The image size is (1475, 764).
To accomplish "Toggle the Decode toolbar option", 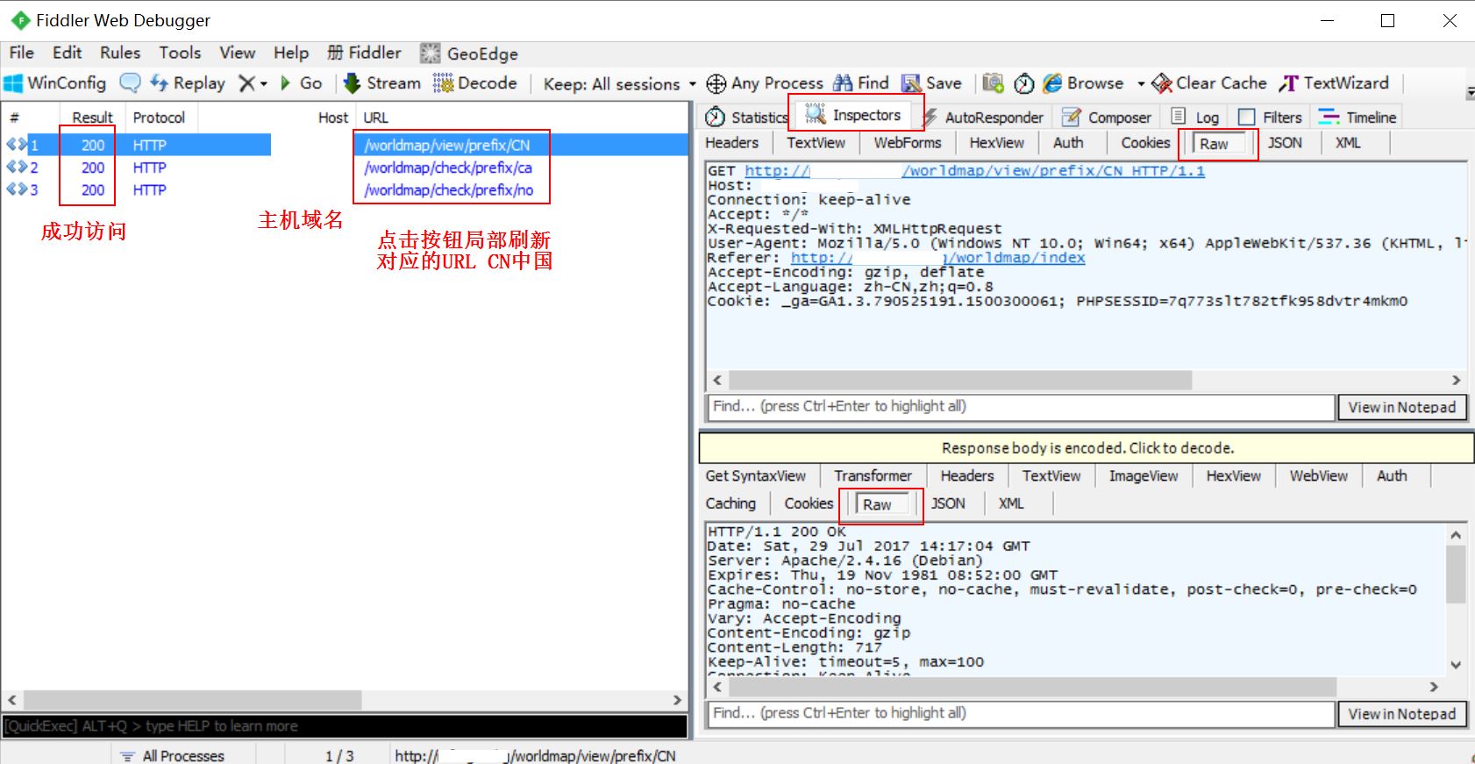I will point(475,83).
